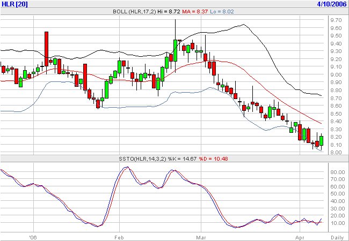Screen dimensions: 349x241
Task: Click the tall red candle near 9.55
Action: (x=46, y=49)
